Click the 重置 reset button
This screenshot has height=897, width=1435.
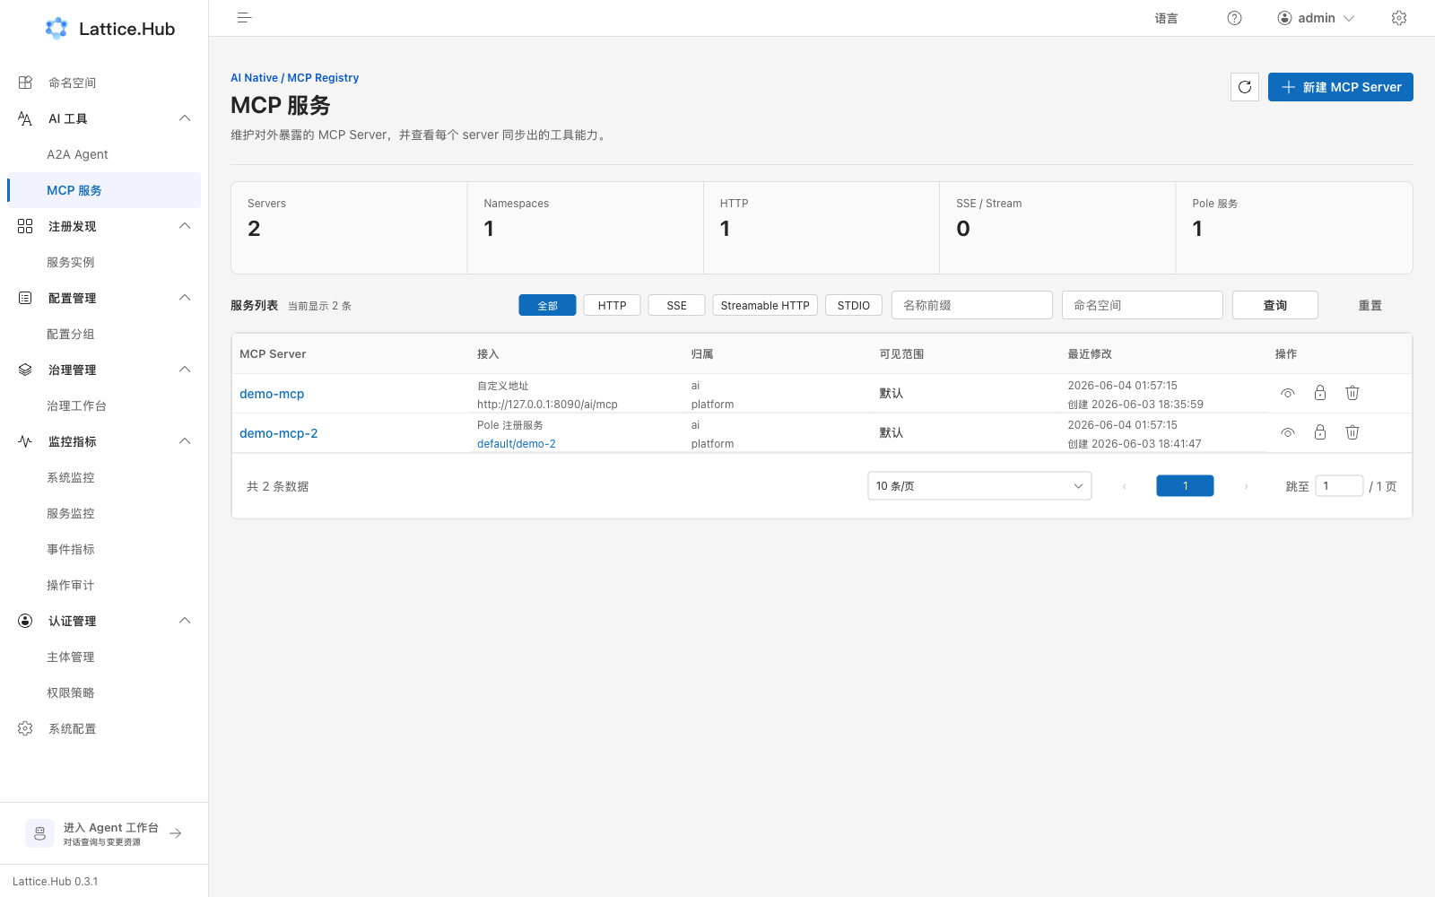coord(1370,305)
